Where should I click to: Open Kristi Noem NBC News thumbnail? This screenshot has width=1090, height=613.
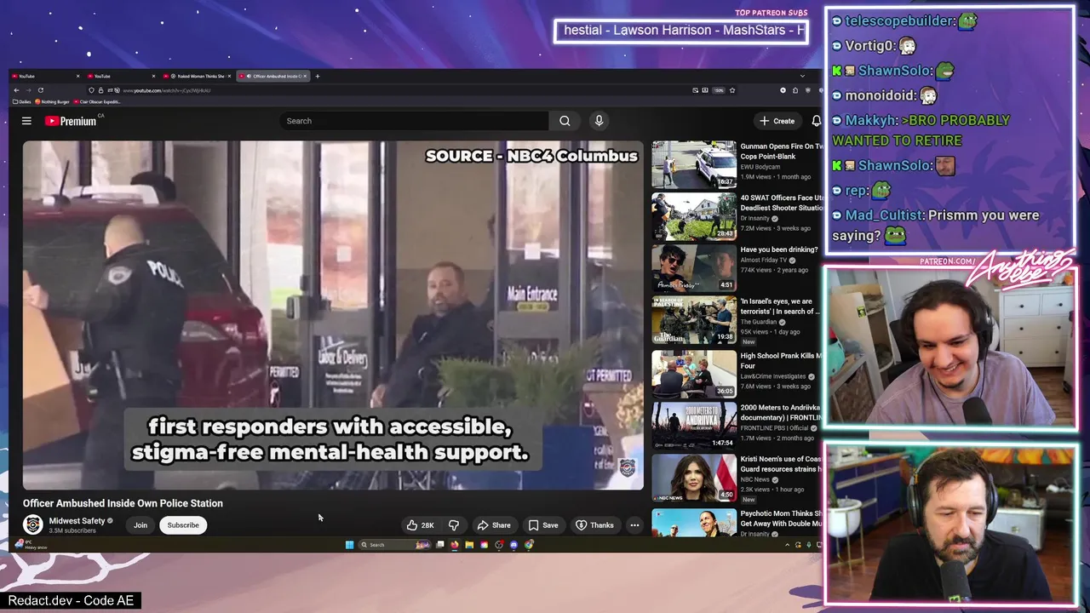coord(694,478)
